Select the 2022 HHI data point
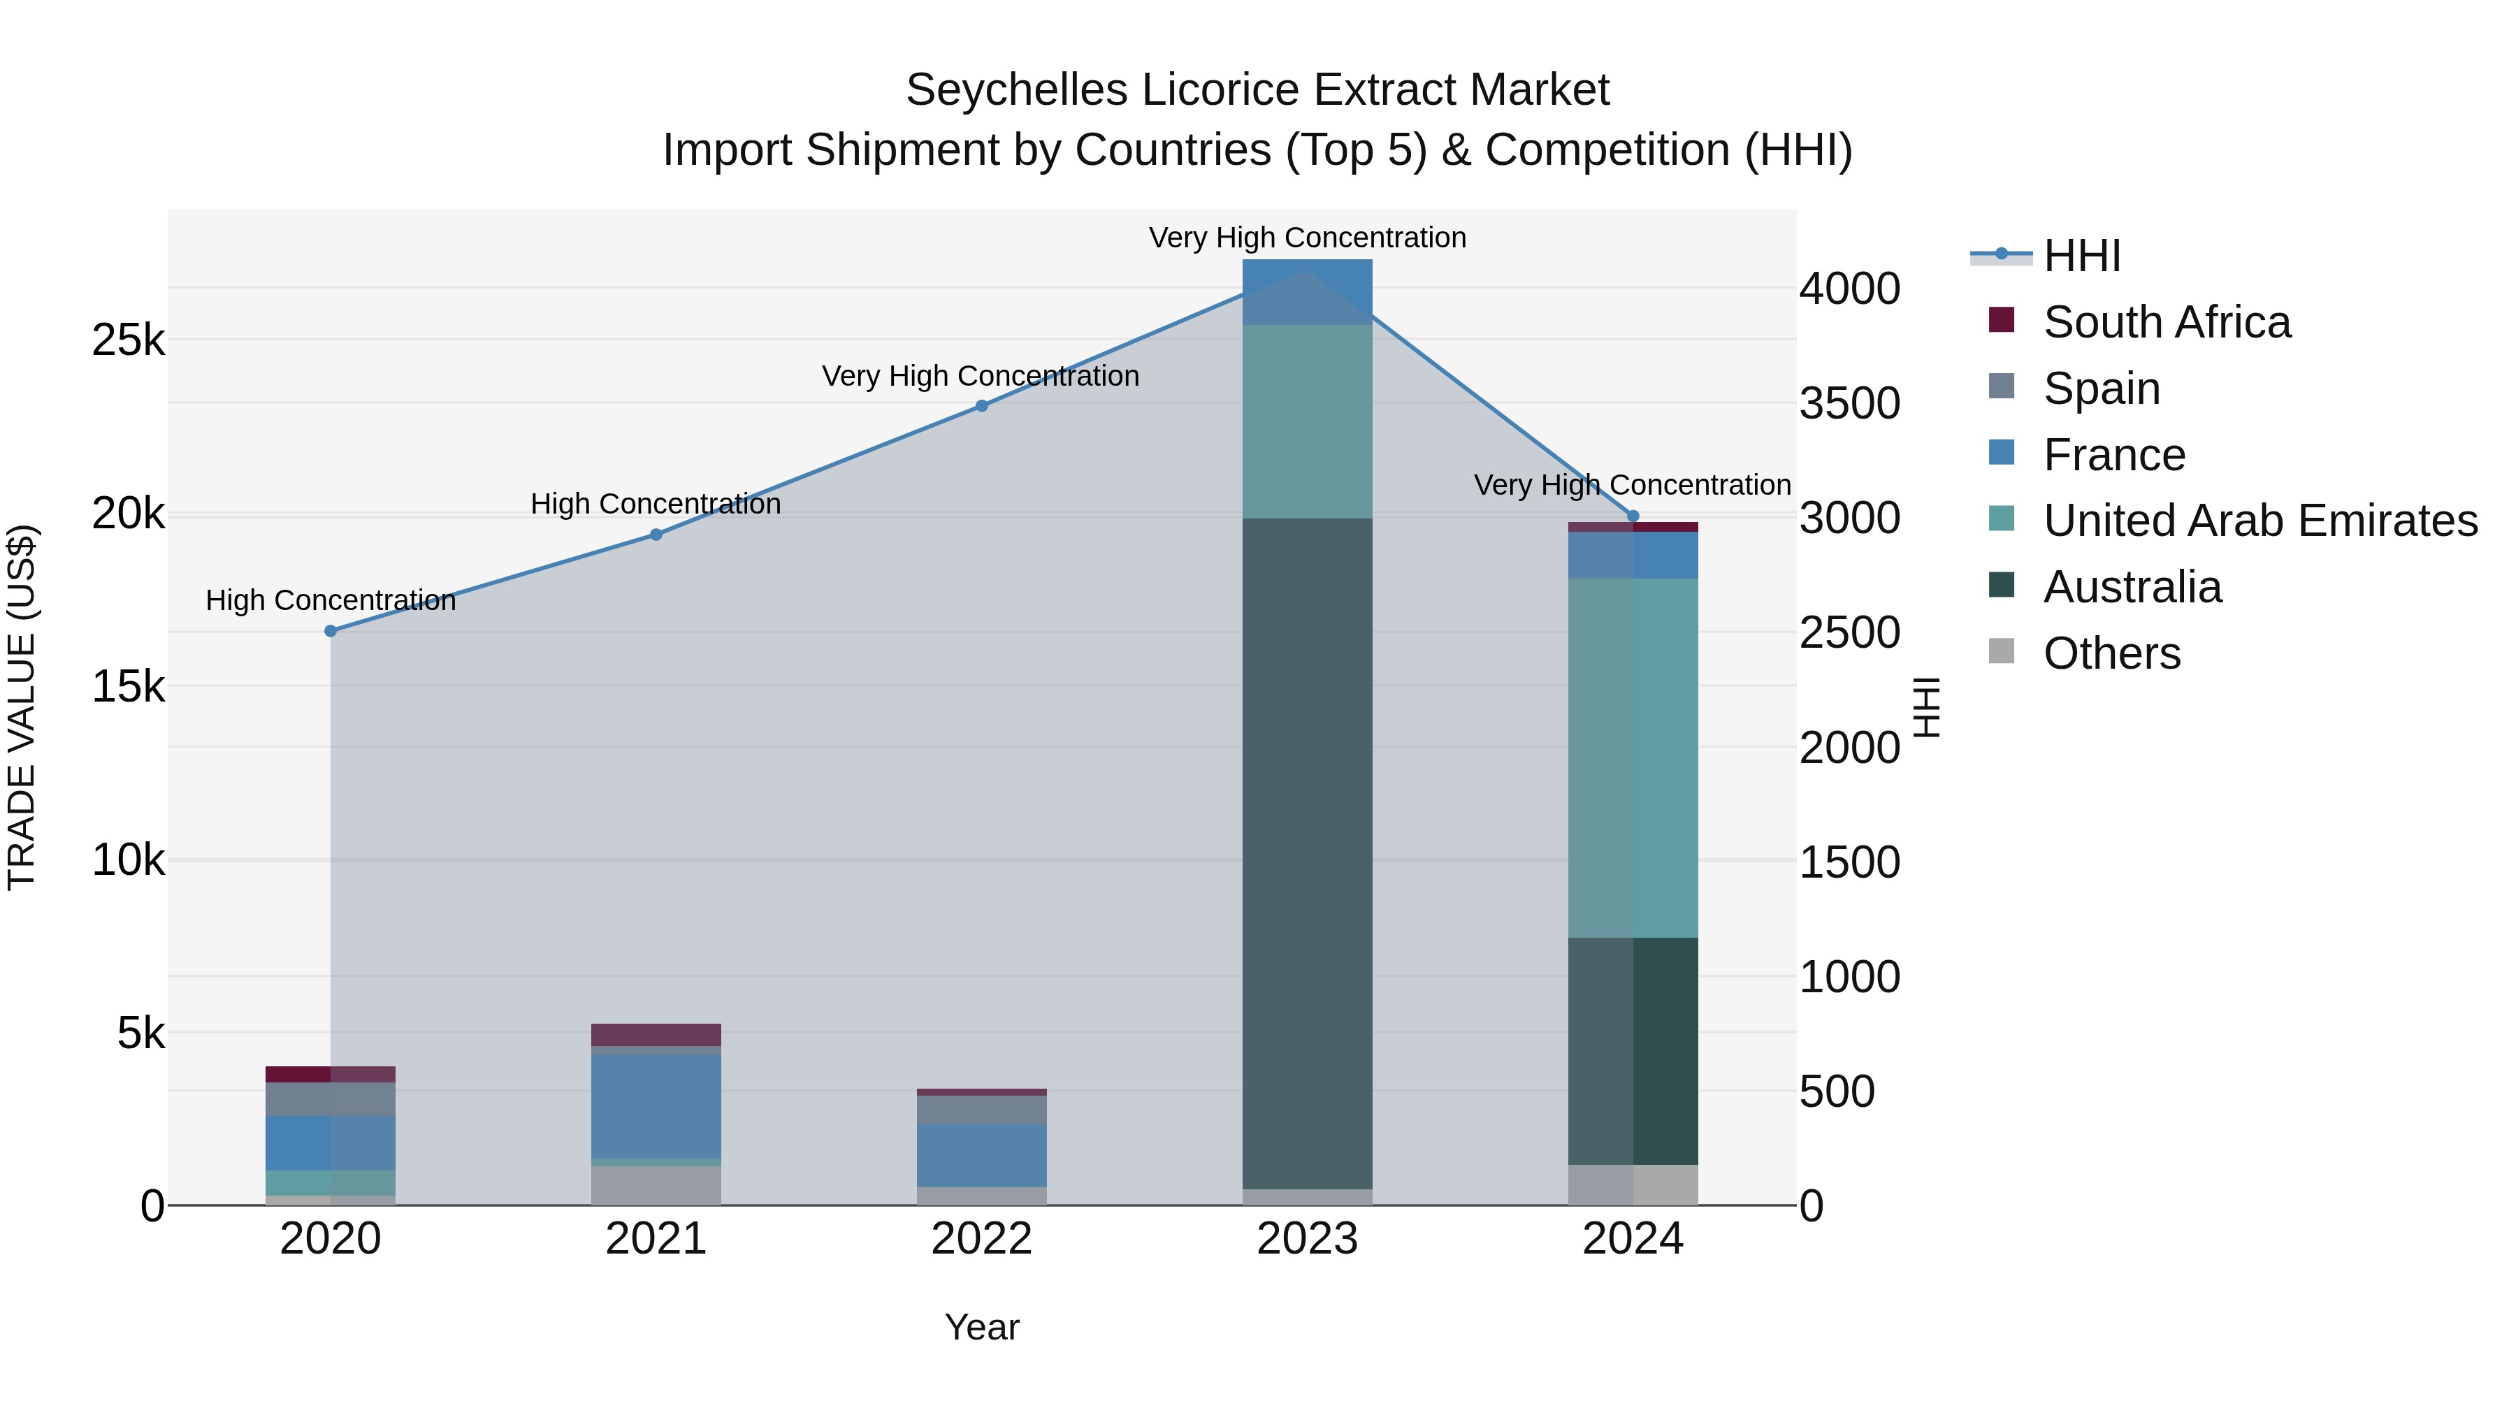Screen dimensions: 2516x1415 coord(982,406)
